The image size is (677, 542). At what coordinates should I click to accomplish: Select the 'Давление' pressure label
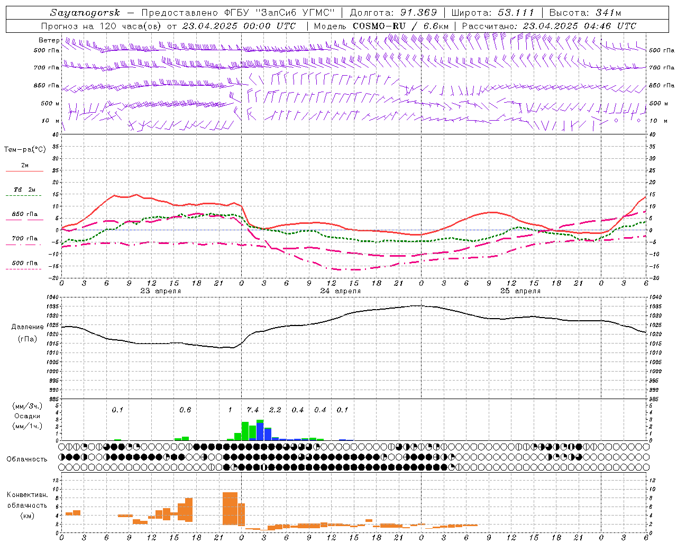point(28,327)
